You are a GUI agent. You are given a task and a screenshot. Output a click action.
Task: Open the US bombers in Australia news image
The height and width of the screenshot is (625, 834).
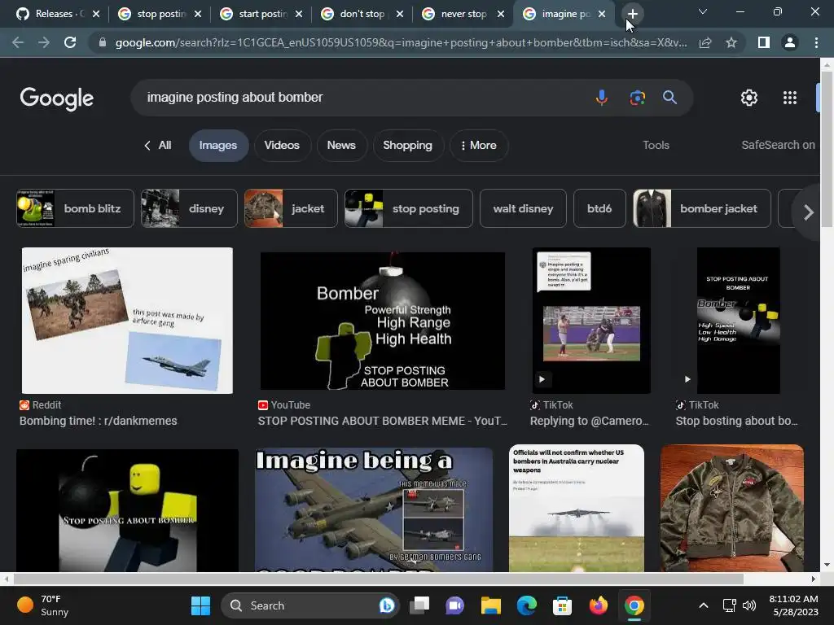tap(576, 508)
